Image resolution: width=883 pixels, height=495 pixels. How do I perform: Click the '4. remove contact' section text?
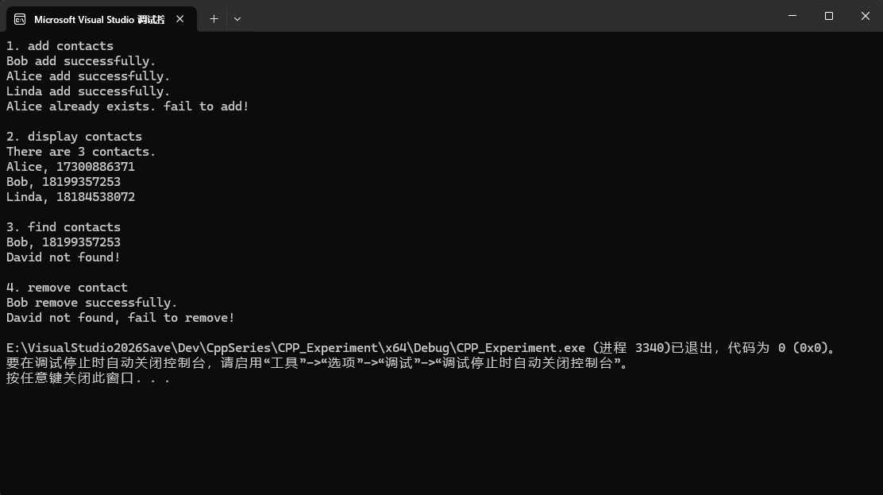pos(67,287)
